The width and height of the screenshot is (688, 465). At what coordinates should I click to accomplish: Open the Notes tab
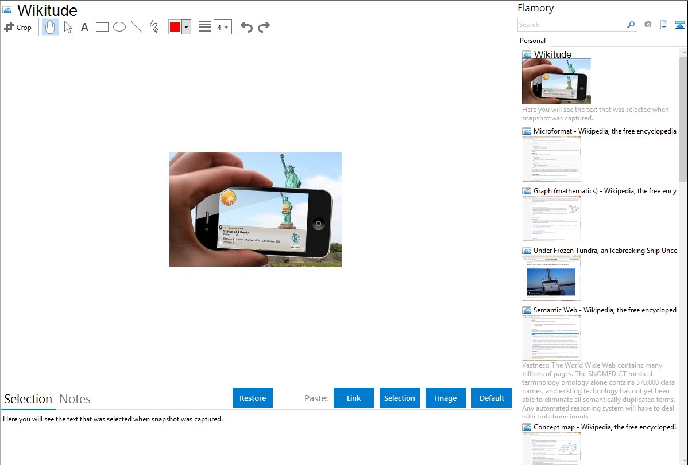[x=75, y=399]
